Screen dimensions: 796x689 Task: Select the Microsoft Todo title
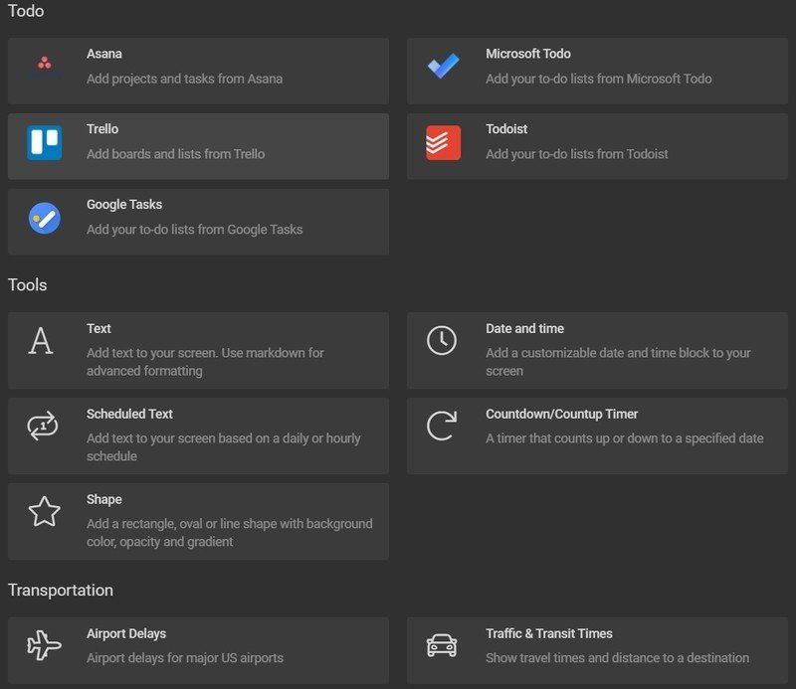coord(528,54)
